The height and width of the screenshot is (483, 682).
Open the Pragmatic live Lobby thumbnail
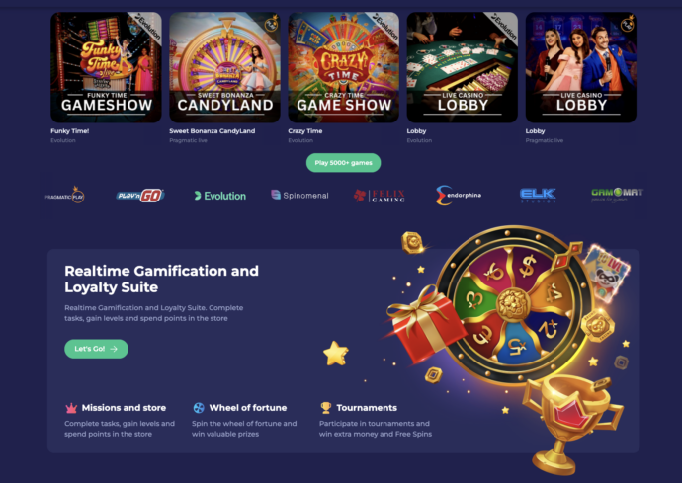pos(581,67)
